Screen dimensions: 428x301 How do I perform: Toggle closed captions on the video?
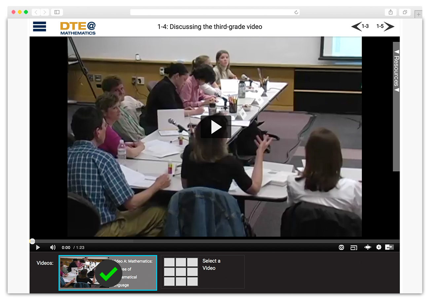point(341,247)
